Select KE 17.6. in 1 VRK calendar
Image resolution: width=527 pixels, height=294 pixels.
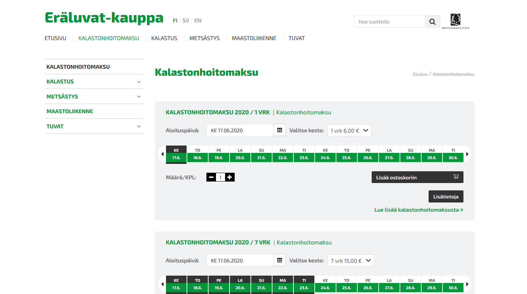pos(176,154)
